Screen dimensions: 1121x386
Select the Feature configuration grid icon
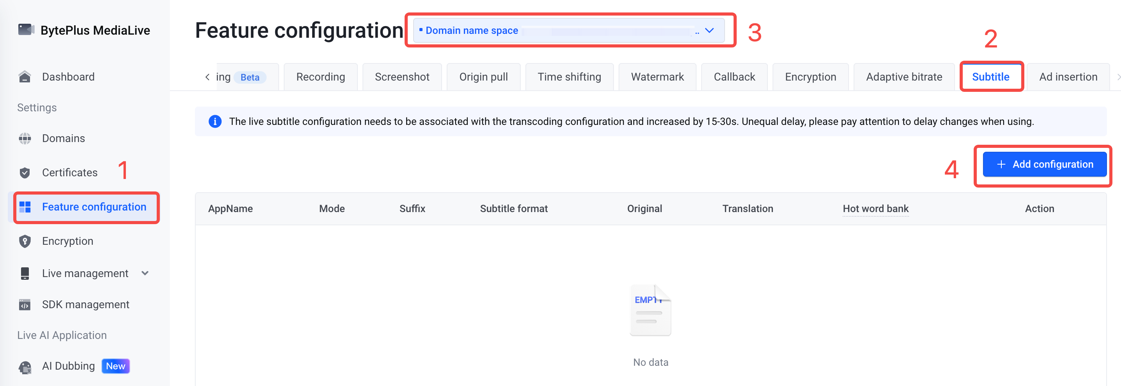pyautogui.click(x=25, y=207)
